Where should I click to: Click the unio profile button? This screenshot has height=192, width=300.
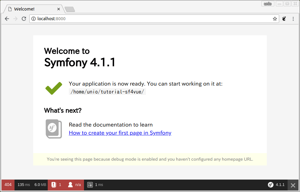point(268,4)
